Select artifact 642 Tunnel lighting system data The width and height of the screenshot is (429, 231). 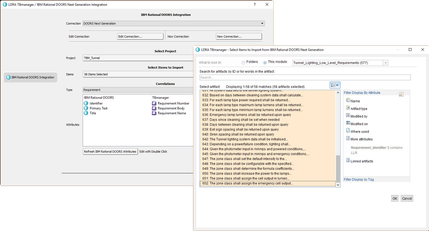268,139
